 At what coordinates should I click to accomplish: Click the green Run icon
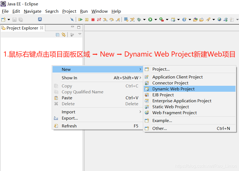(150, 19)
